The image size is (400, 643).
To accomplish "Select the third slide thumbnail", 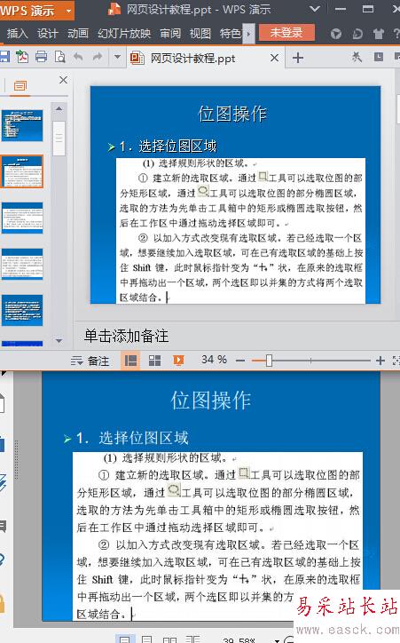I will pyautogui.click(x=21, y=218).
